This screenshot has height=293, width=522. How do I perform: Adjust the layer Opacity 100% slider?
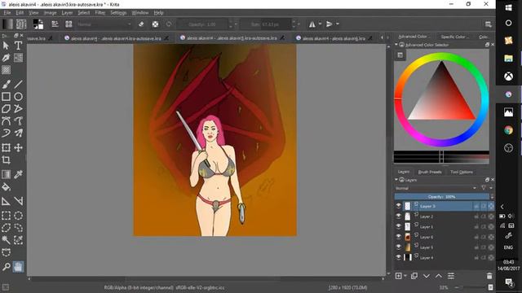tap(442, 197)
